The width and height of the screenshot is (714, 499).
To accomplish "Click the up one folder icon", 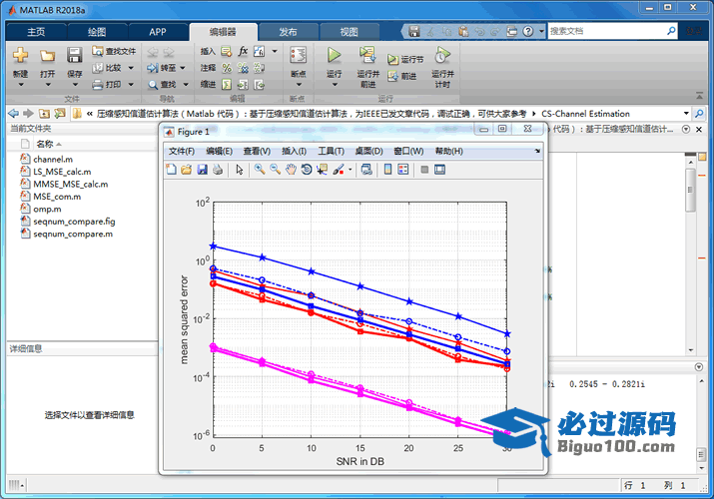I will coord(44,113).
